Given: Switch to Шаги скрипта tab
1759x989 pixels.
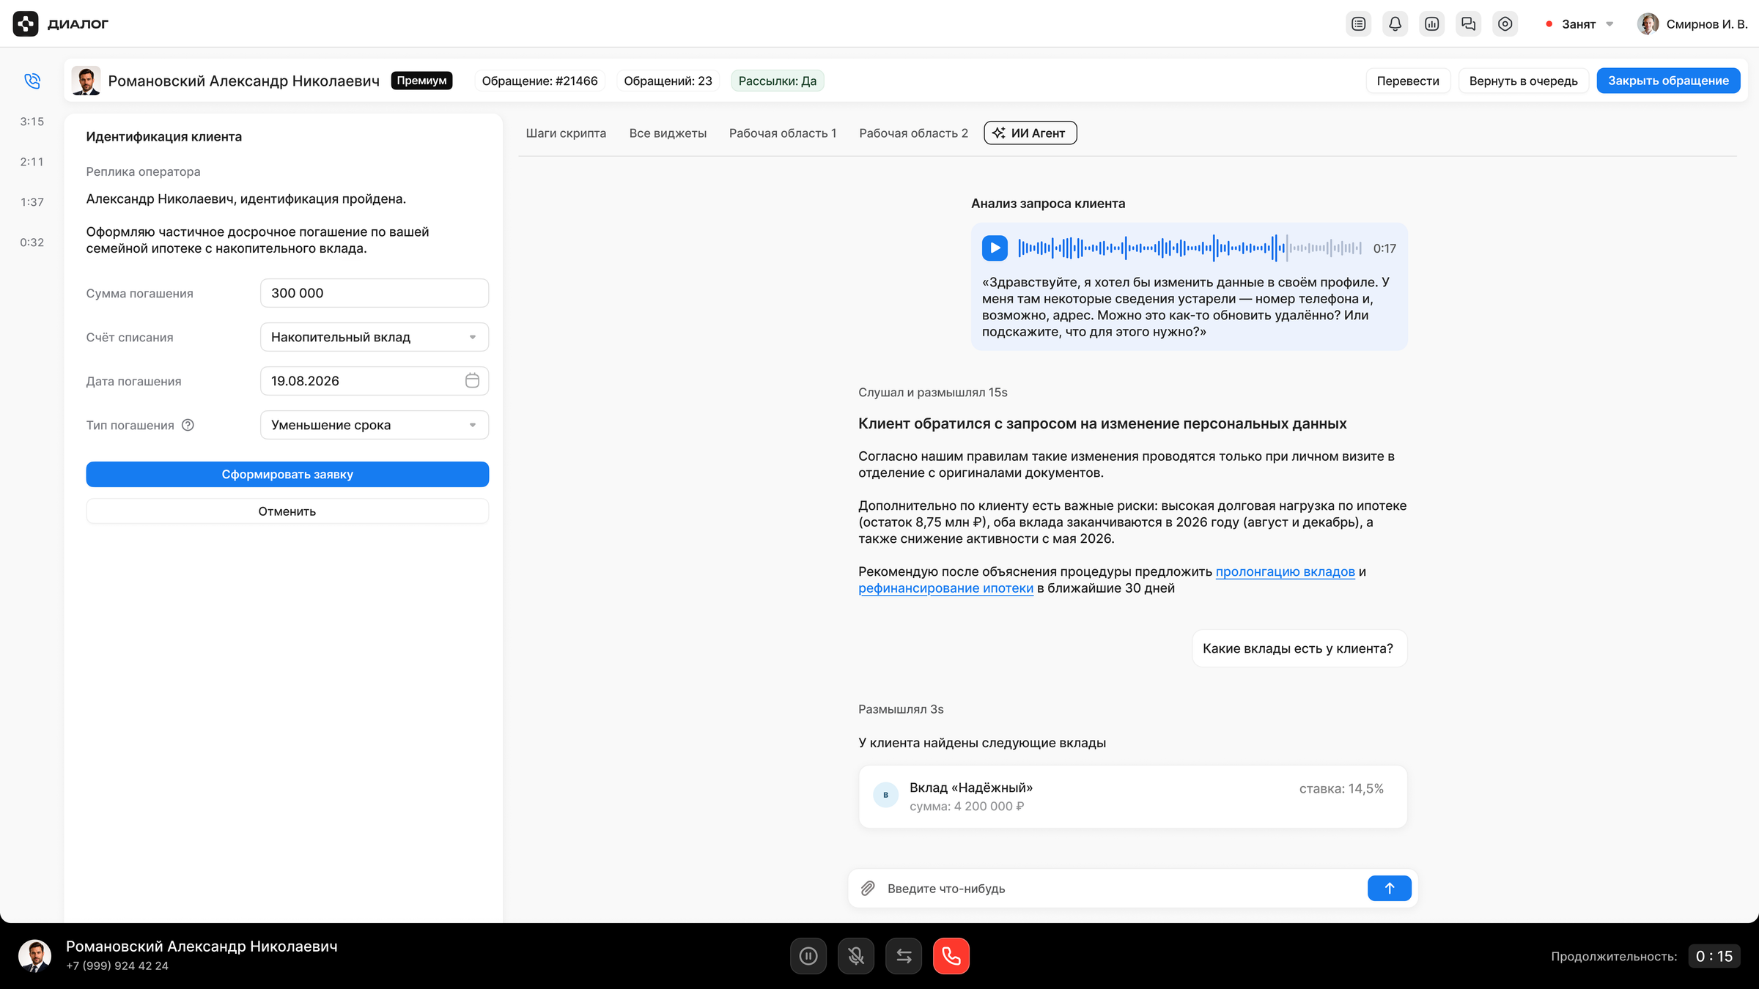Looking at the screenshot, I should pyautogui.click(x=566, y=133).
